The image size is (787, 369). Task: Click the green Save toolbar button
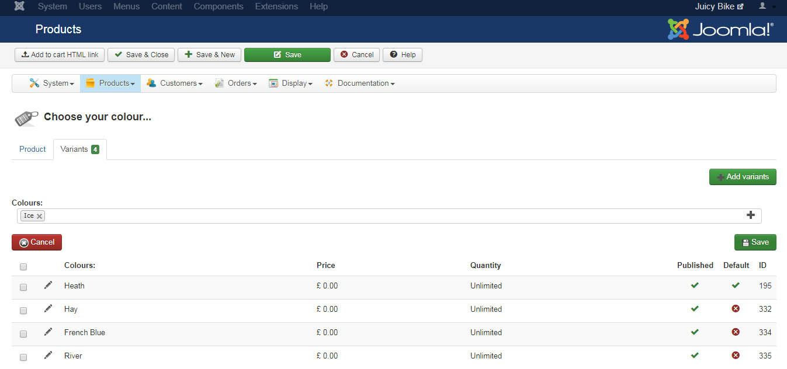click(287, 55)
